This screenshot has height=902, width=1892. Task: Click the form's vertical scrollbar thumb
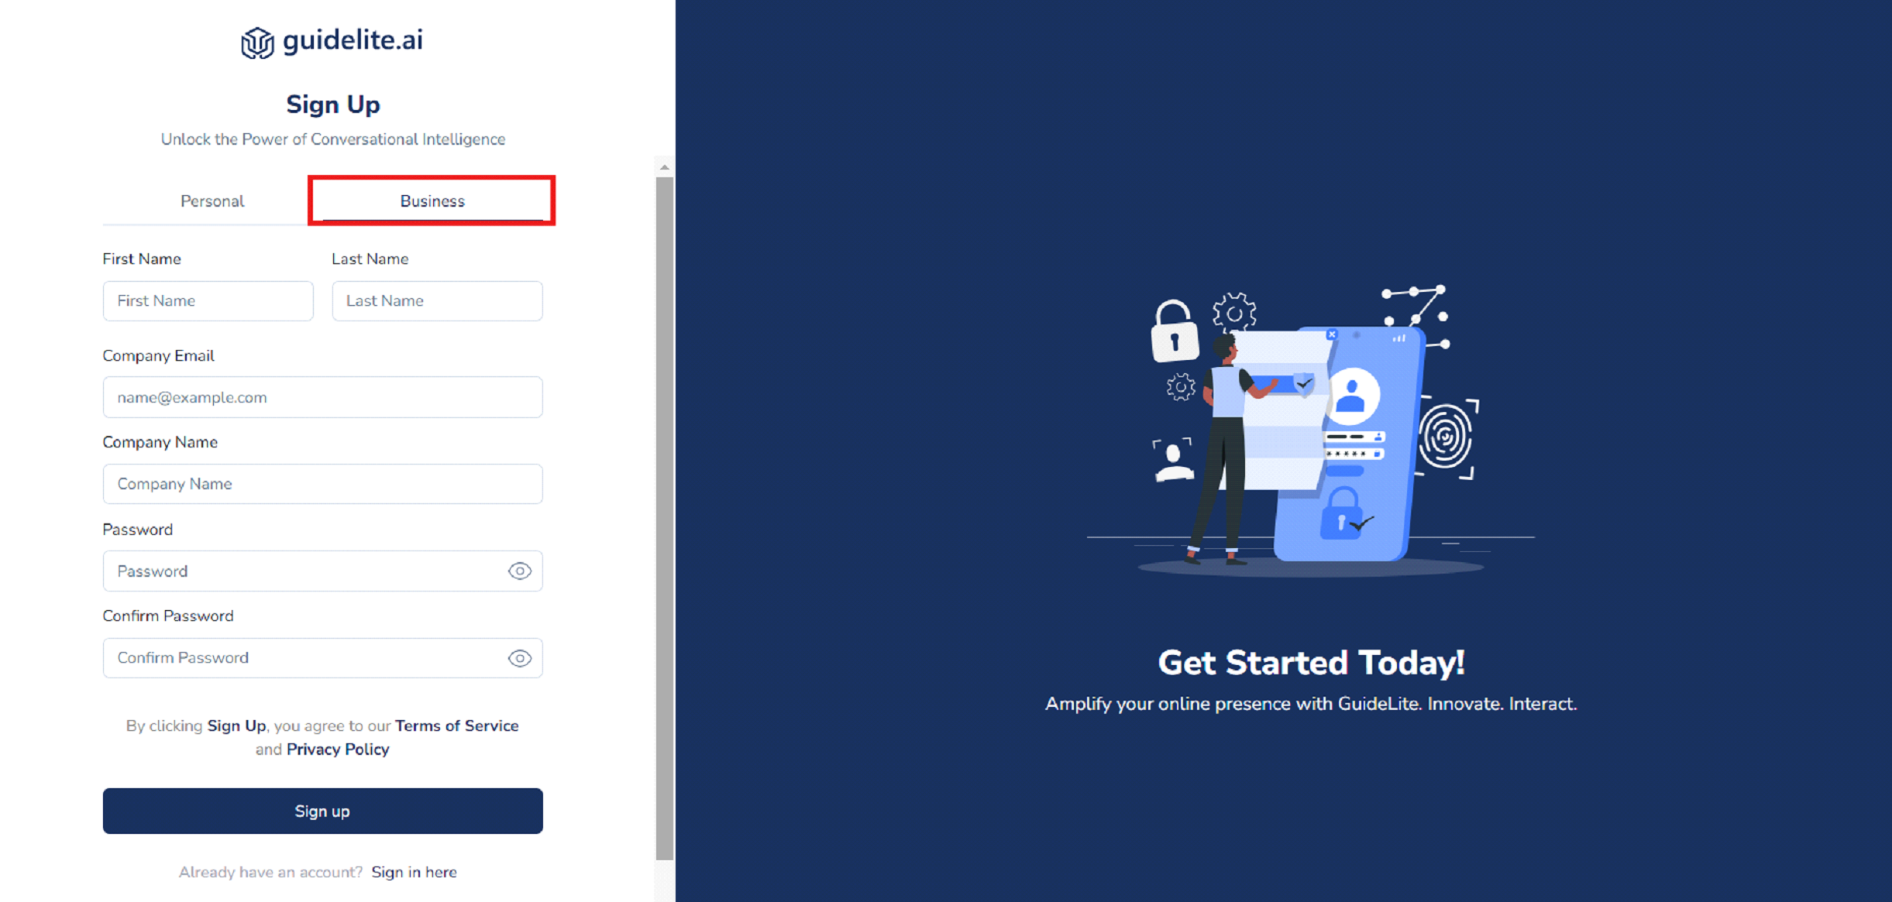tap(664, 519)
